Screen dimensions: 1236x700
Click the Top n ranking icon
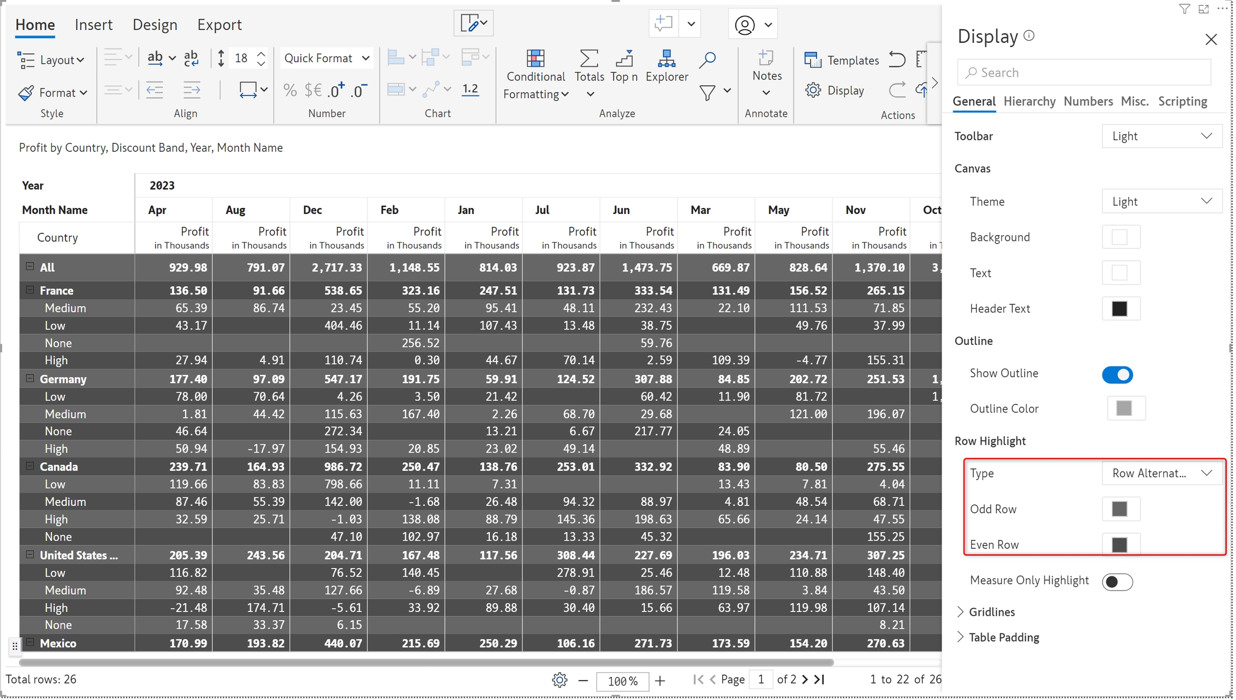tap(624, 58)
